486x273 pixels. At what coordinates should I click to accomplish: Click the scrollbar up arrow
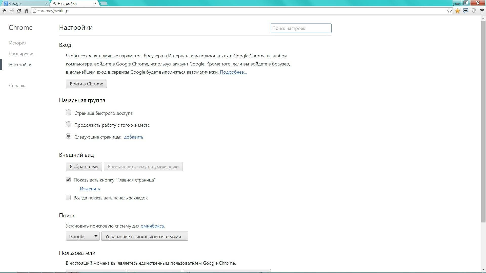[483, 18]
